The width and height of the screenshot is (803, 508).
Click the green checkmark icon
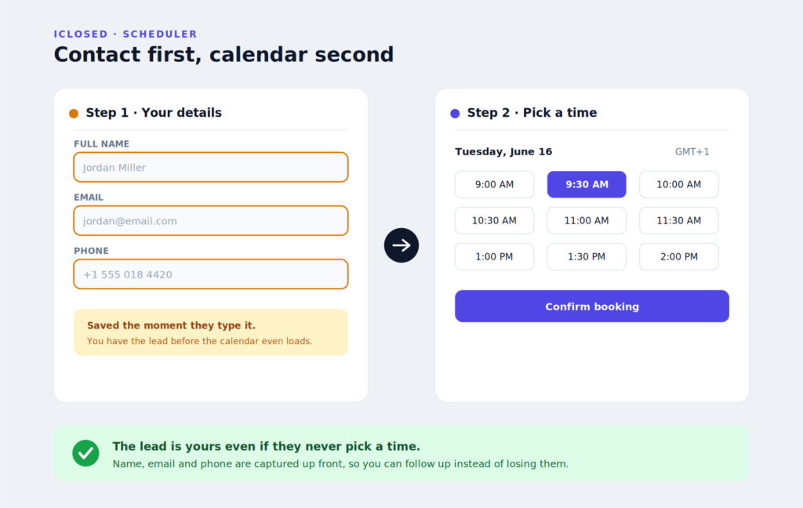click(x=85, y=453)
